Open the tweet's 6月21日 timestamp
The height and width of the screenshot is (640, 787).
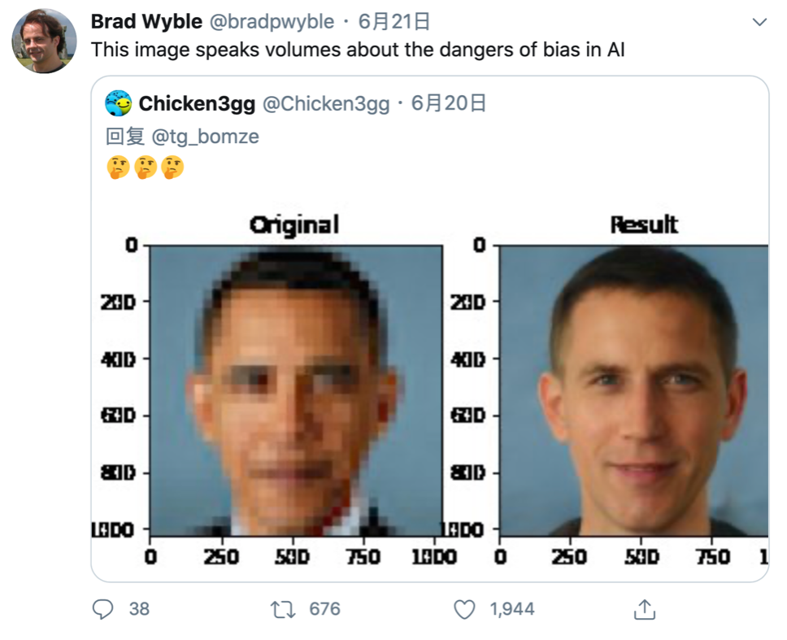pos(394,22)
